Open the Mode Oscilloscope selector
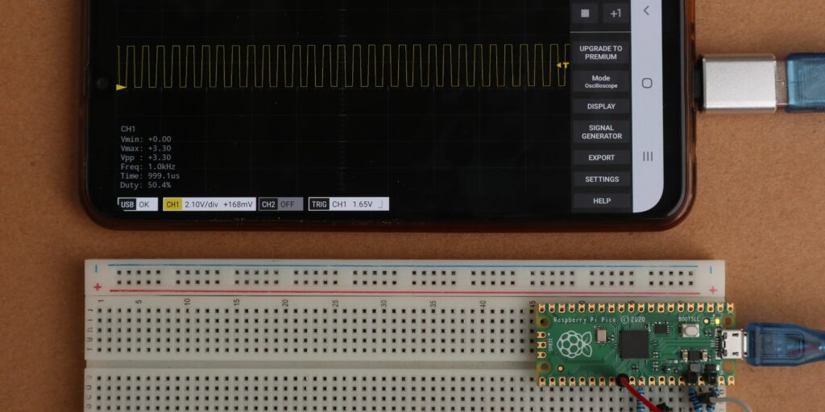825x412 pixels. pyautogui.click(x=601, y=81)
